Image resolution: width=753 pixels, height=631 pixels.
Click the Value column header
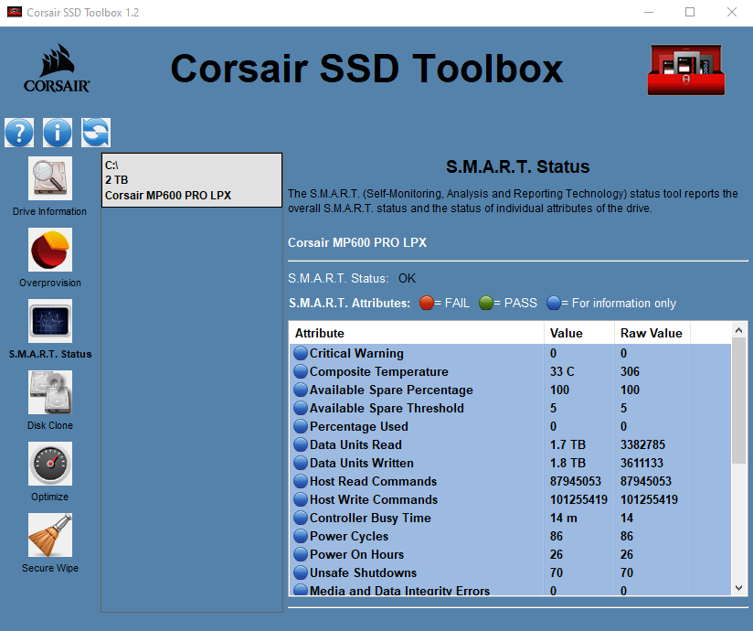coord(578,333)
